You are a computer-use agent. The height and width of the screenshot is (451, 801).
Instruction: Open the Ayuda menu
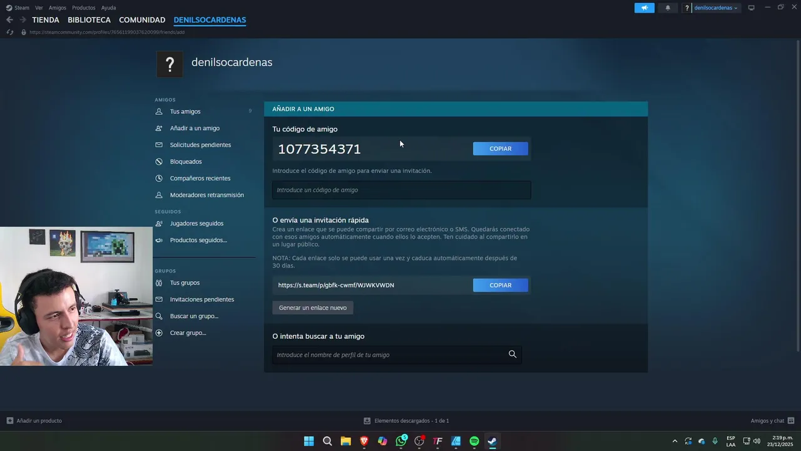(x=108, y=8)
